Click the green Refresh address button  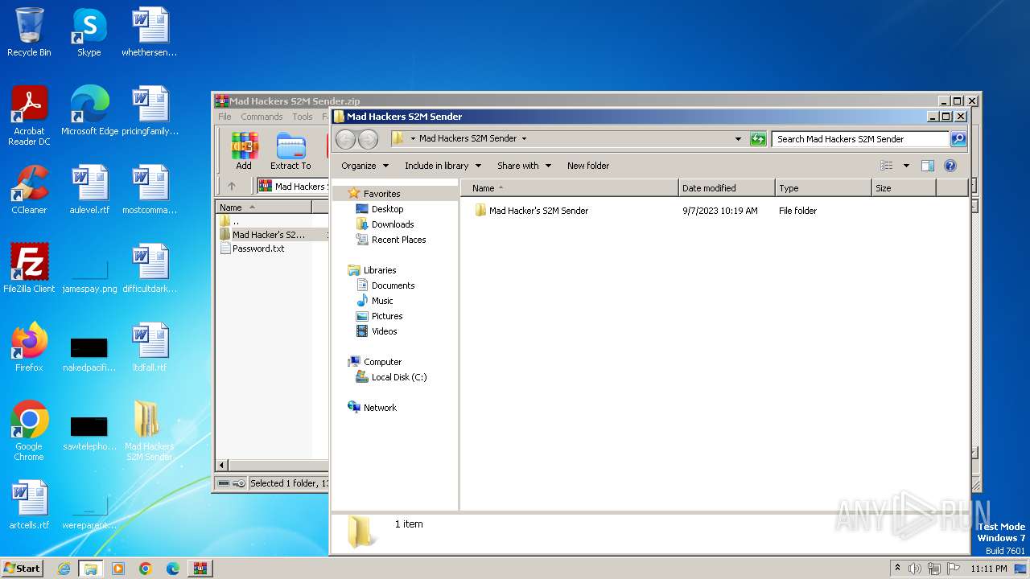757,139
